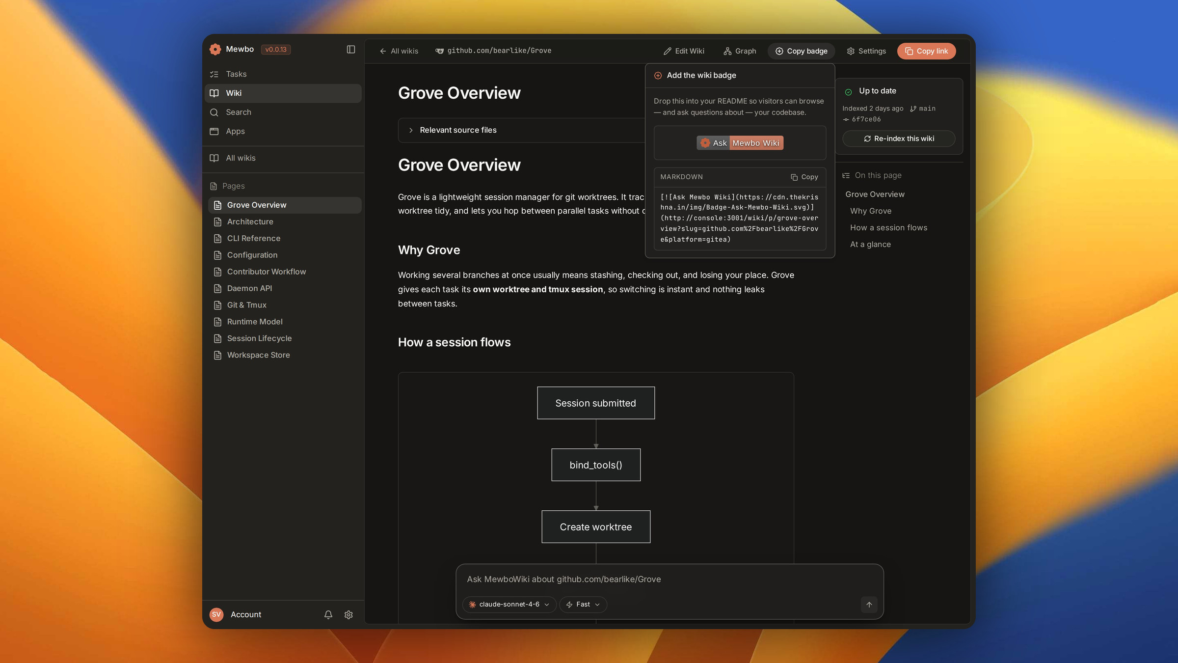The image size is (1178, 663).
Task: Open notifications bell icon
Action: 328,615
